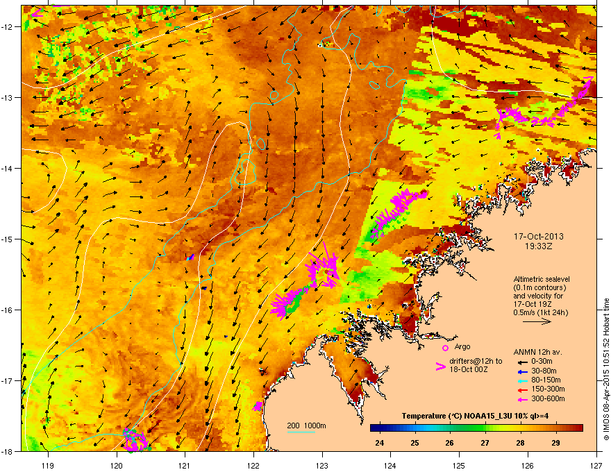Click the 0-30m depth label

point(542,362)
